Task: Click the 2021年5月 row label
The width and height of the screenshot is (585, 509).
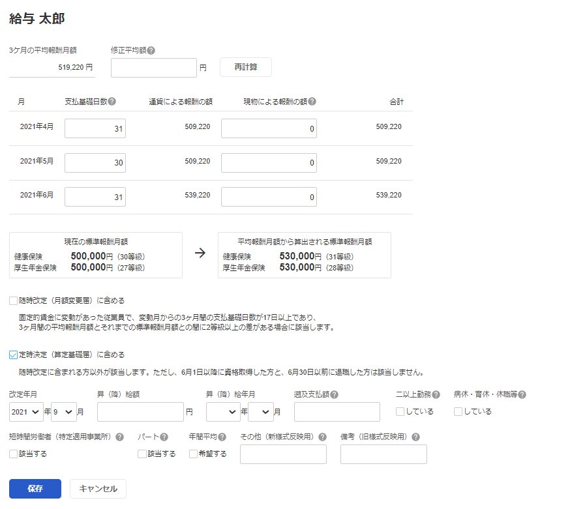Action: [x=37, y=161]
